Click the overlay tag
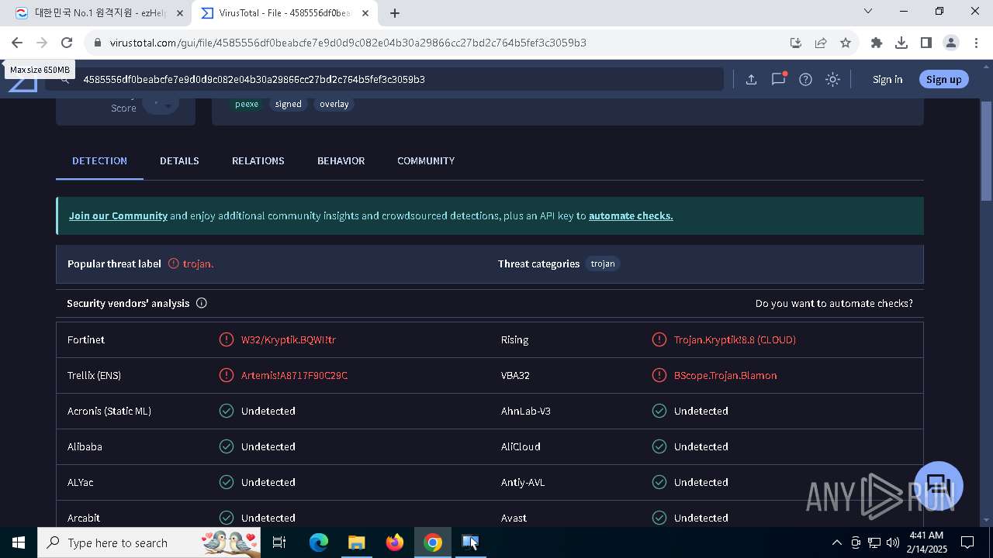Image resolution: width=993 pixels, height=558 pixels. click(334, 104)
